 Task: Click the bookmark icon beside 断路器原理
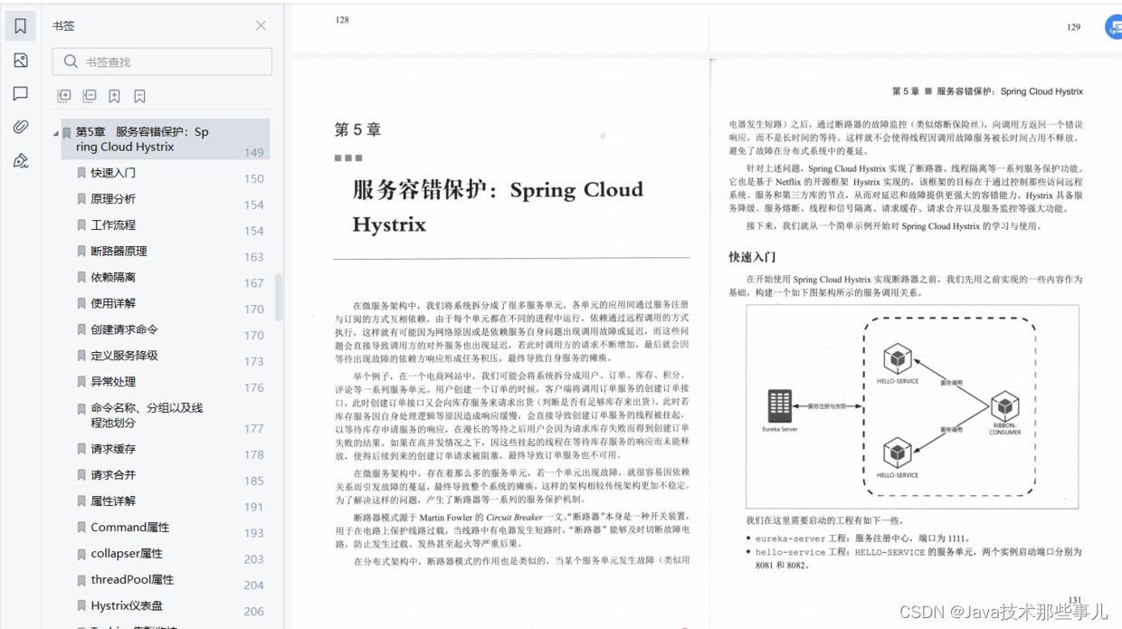click(81, 251)
